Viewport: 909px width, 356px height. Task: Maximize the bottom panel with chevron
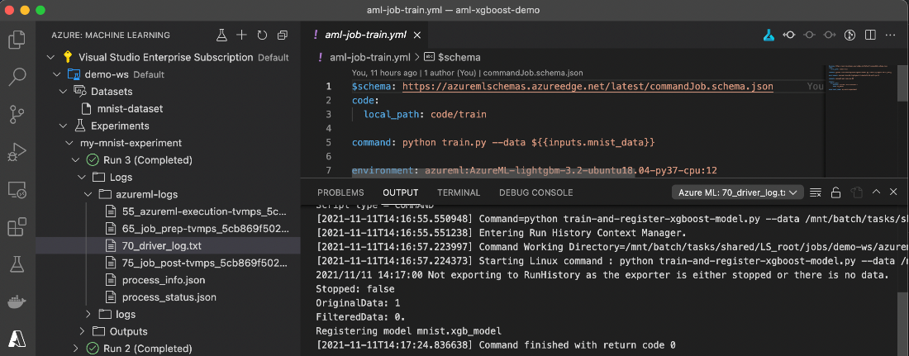(877, 192)
